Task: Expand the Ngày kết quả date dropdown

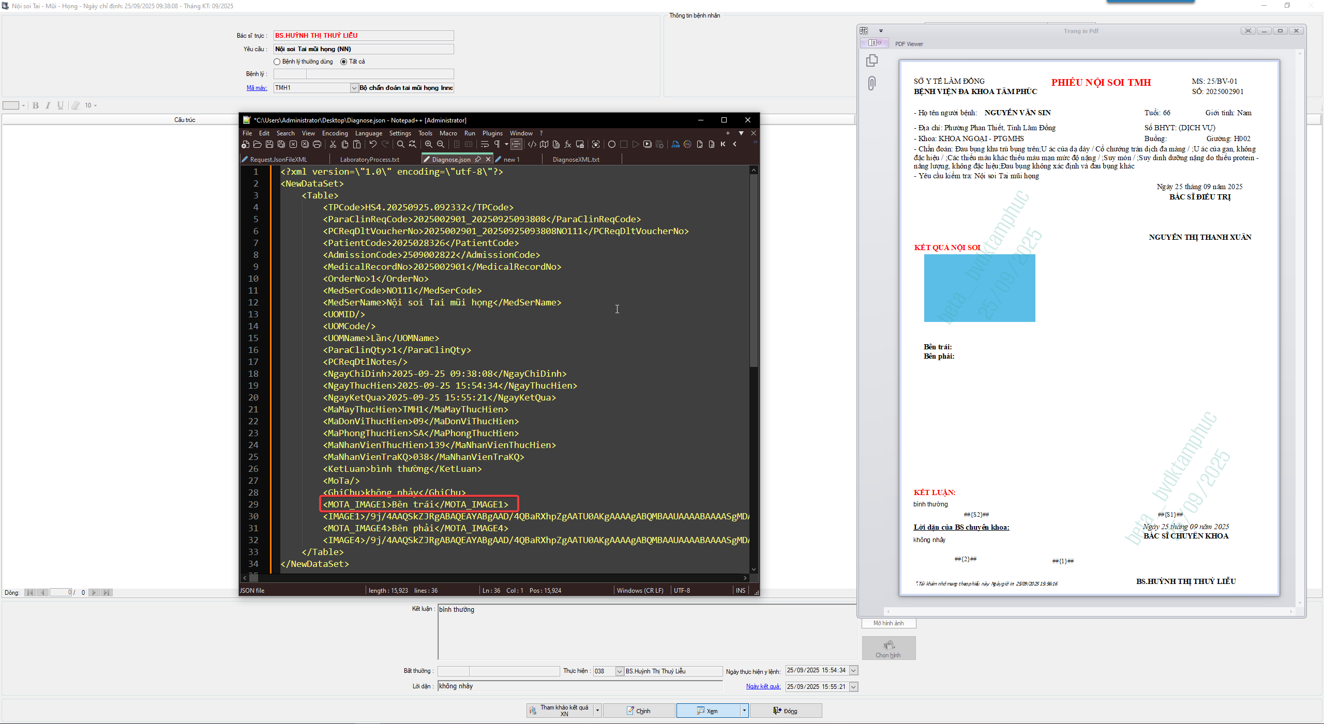Action: pyautogui.click(x=854, y=687)
